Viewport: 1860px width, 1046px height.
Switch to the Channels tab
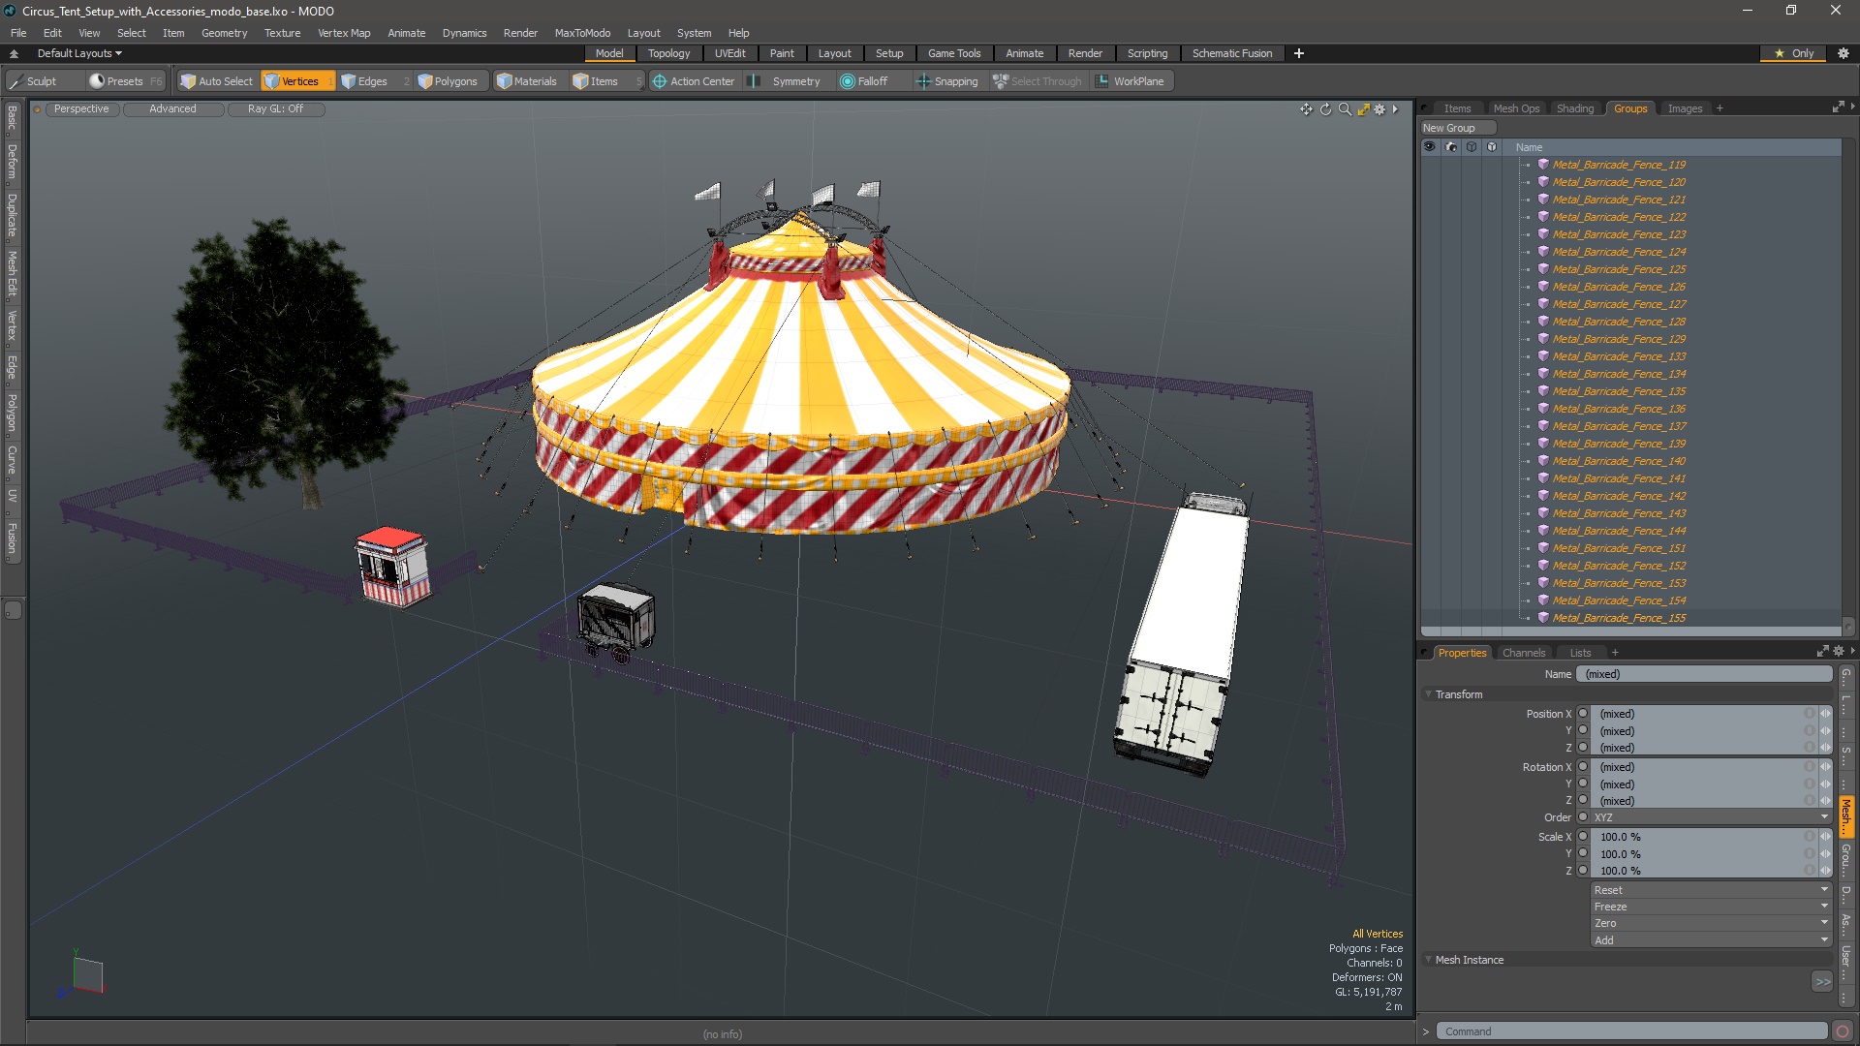coord(1523,653)
